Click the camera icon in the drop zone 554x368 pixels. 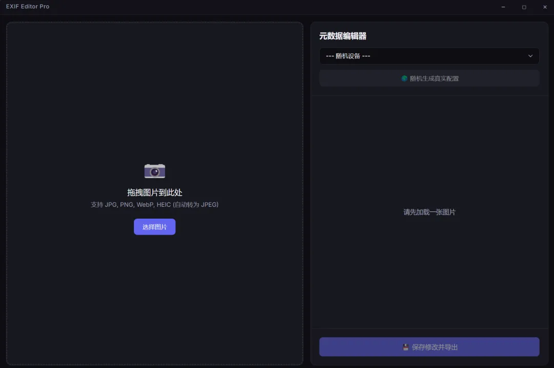click(155, 171)
